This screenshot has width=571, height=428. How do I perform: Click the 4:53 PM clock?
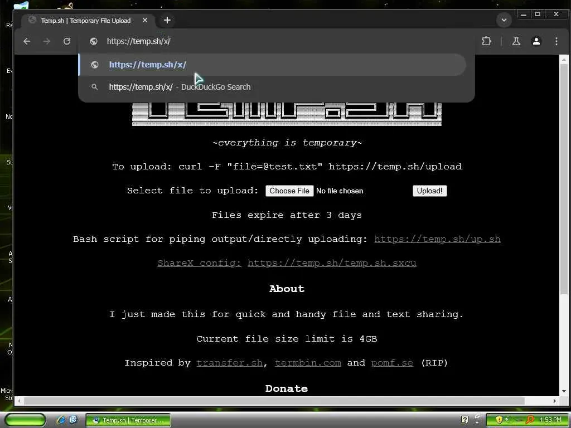[550, 420]
